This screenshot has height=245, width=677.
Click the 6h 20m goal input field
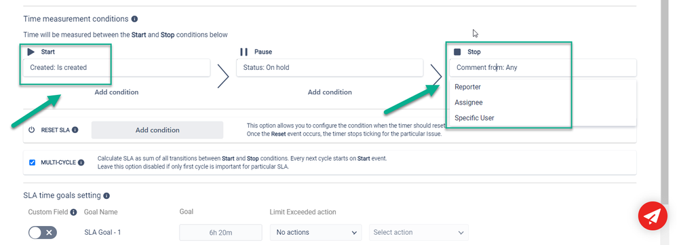220,233
